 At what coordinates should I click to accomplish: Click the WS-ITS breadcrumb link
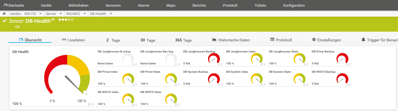30,14
